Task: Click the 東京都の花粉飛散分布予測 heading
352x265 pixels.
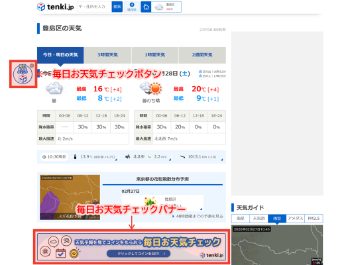Action: (x=162, y=179)
